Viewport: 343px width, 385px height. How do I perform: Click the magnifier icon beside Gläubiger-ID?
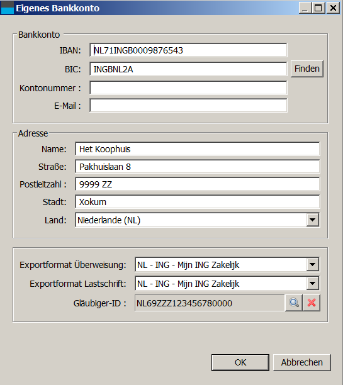point(294,303)
